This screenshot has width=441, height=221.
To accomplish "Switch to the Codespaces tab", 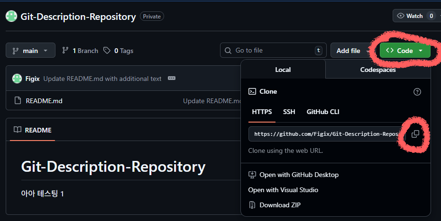I will 377,70.
